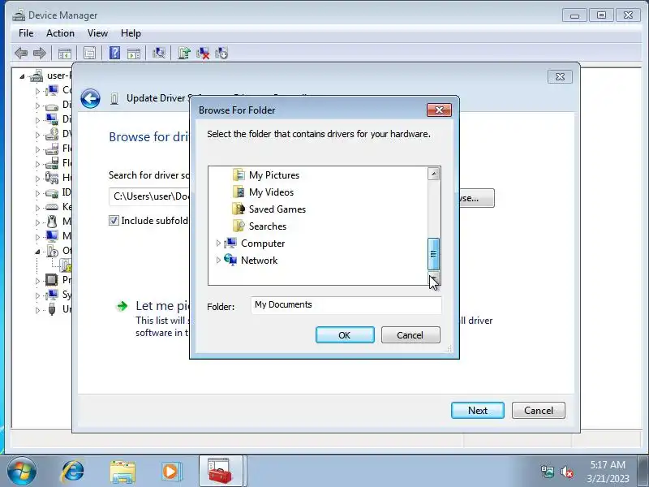Expand the keyboard category node
The image size is (649, 487).
pyautogui.click(x=37, y=208)
